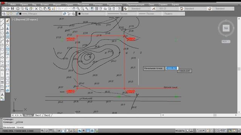The height and width of the screenshot is (135, 241).
Task: Open the color control Послою dropdown
Action: (x=92, y=14)
